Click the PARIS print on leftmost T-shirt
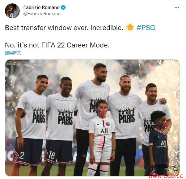Image resolution: width=186 pixels, height=179 pixels. 39,119
